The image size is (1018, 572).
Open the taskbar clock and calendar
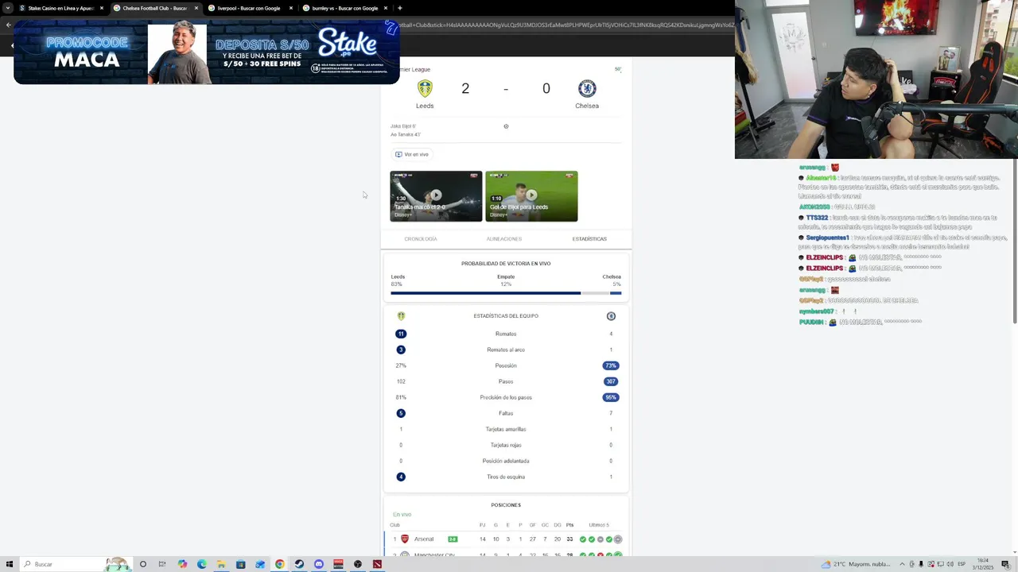click(x=982, y=564)
